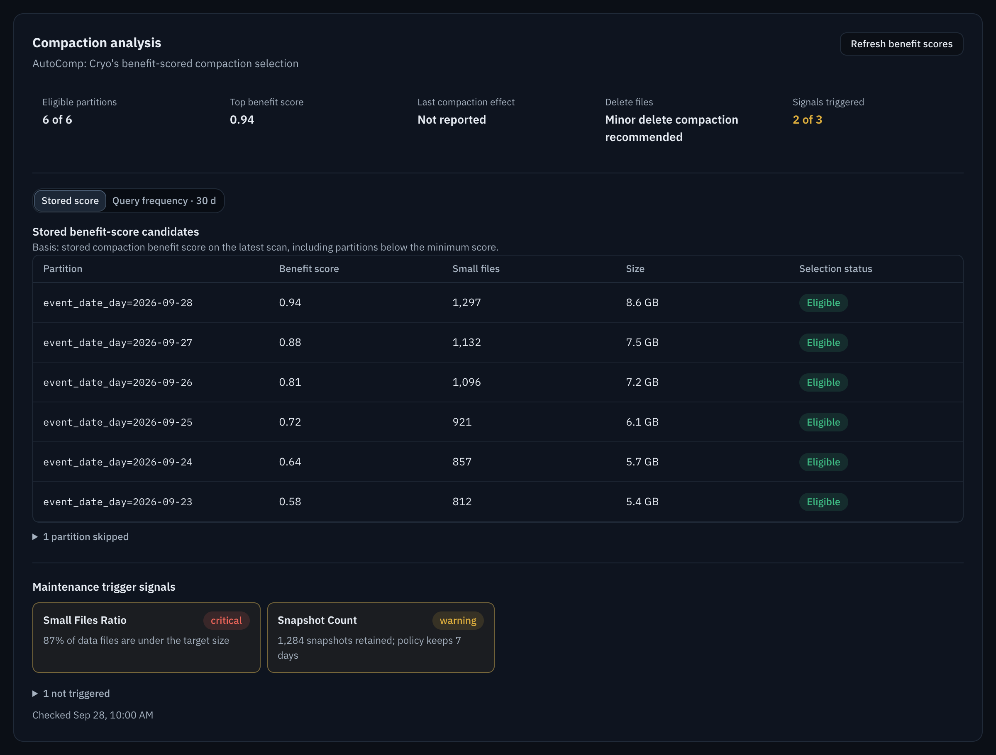Click the 857 small files cell
The image size is (996, 755).
(x=462, y=462)
